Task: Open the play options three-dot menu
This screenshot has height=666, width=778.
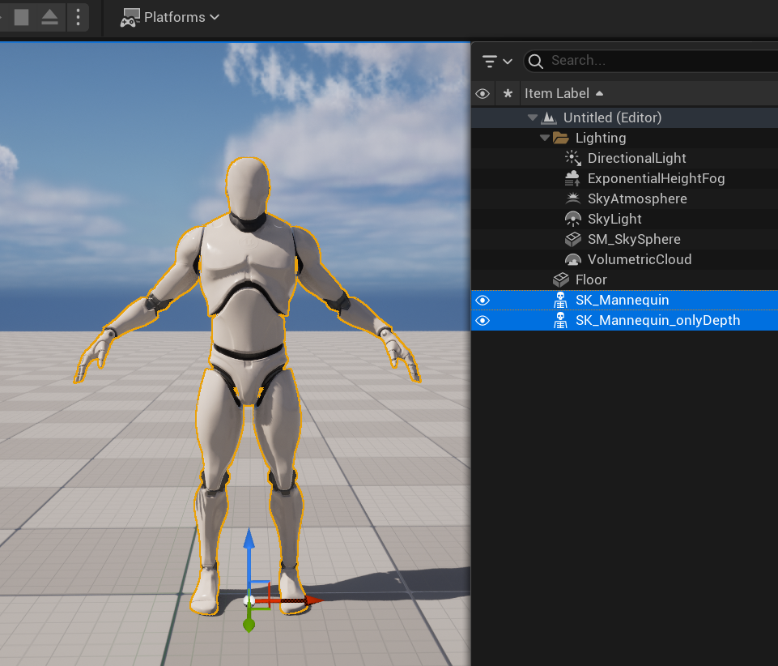Action: (77, 17)
